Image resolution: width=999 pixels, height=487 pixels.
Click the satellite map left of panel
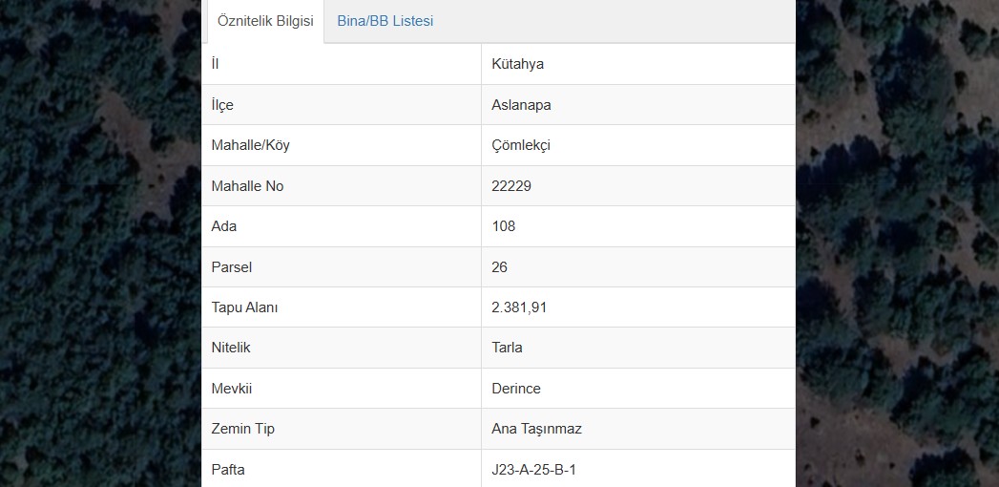(x=101, y=243)
